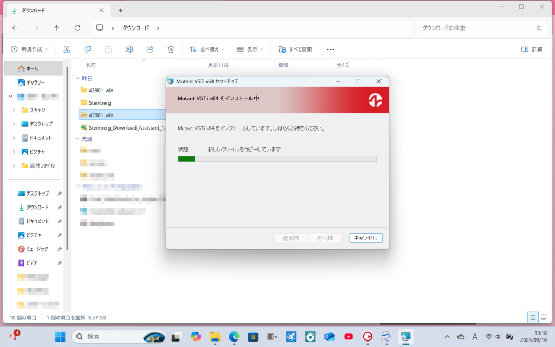Open the 並べ替え sort dropdown
The width and height of the screenshot is (555, 347).
[x=207, y=49]
